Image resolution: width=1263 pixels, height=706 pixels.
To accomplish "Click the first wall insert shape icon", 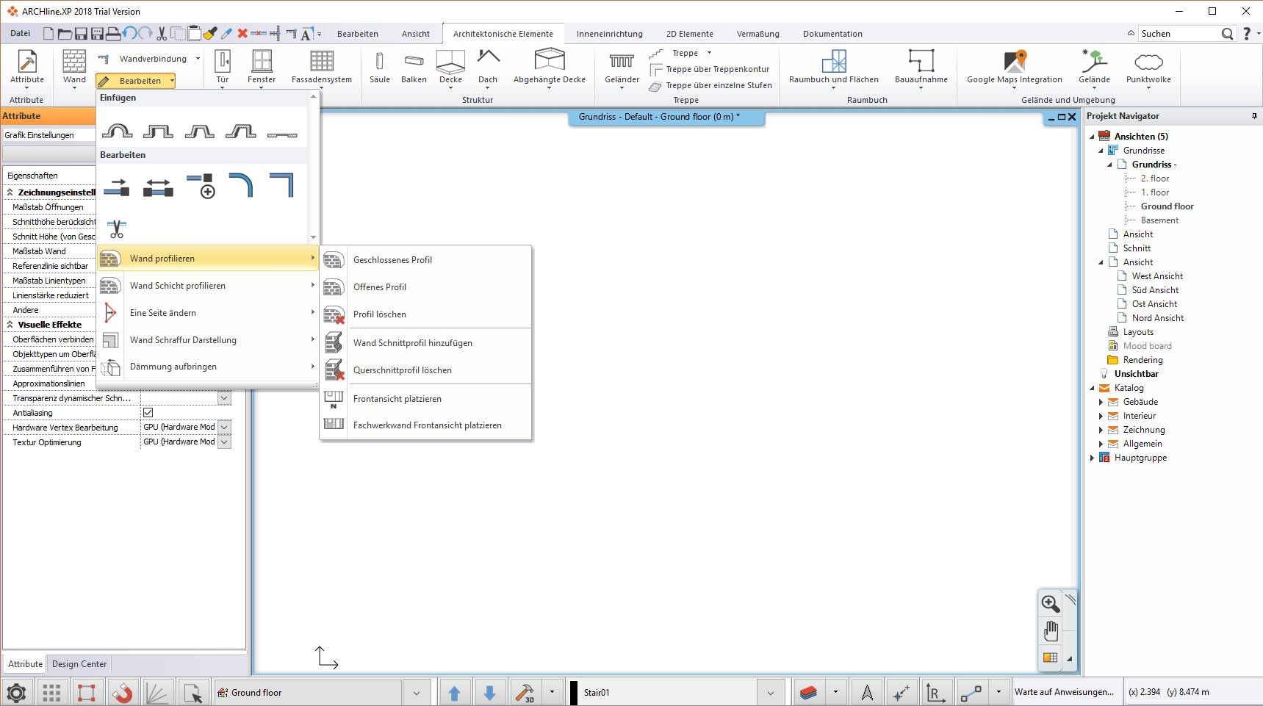I will point(117,132).
